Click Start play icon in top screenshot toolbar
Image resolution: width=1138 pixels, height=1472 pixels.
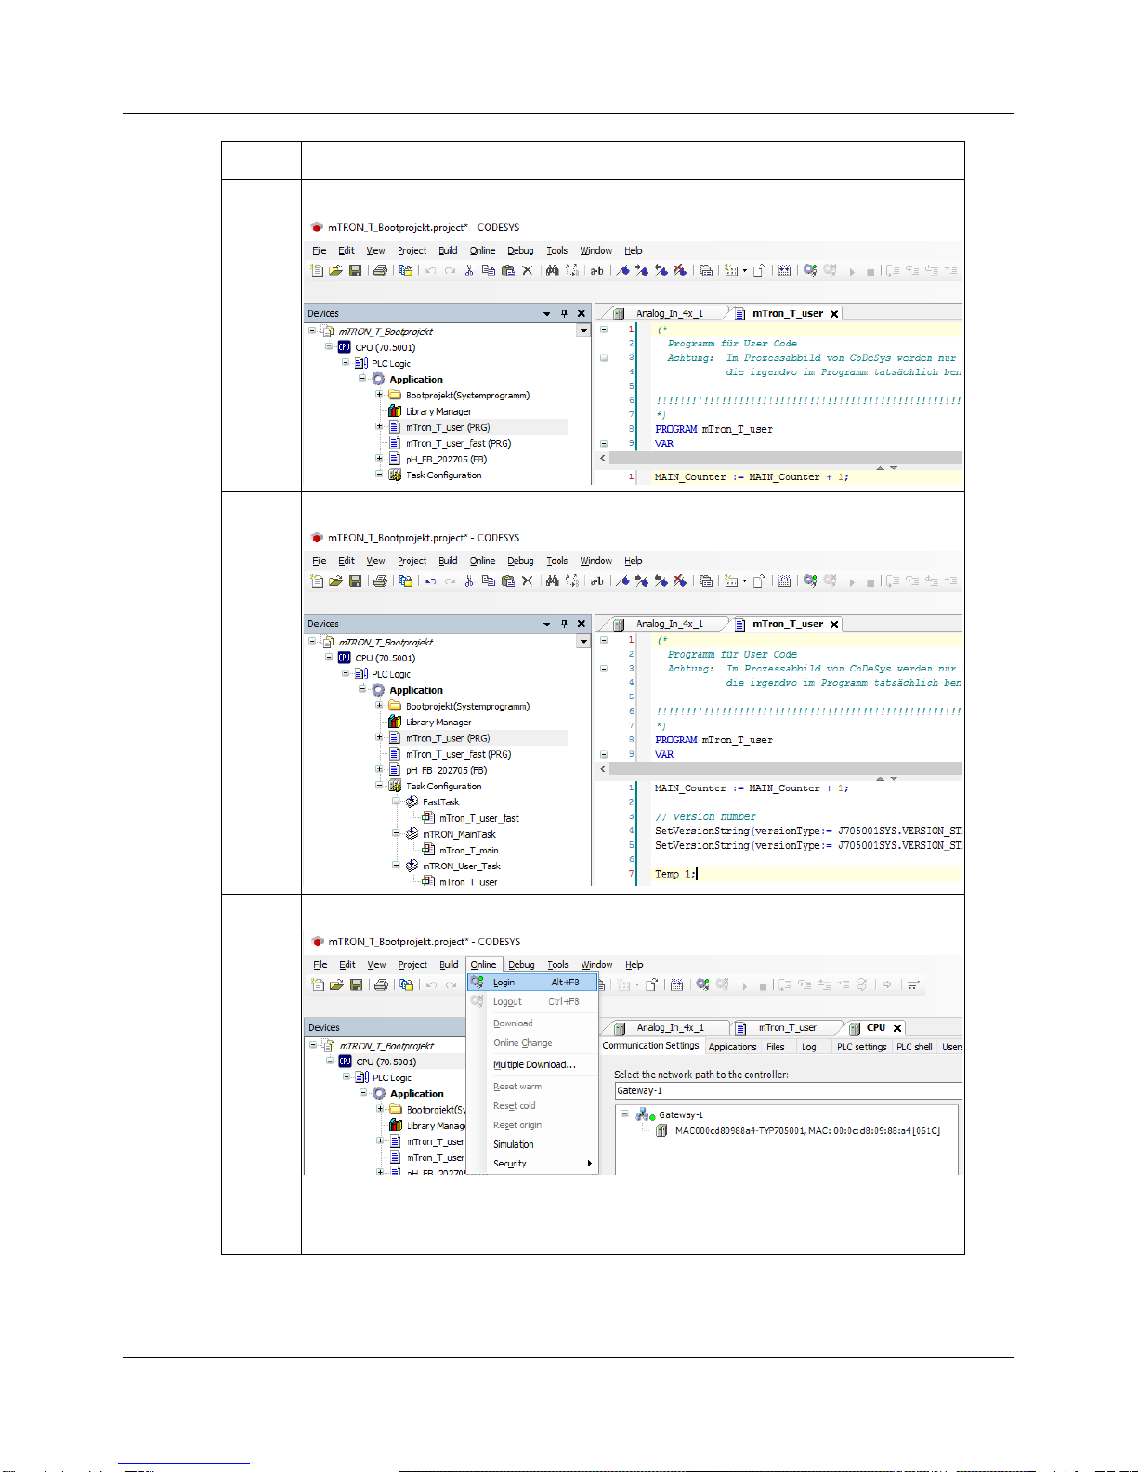click(x=852, y=271)
